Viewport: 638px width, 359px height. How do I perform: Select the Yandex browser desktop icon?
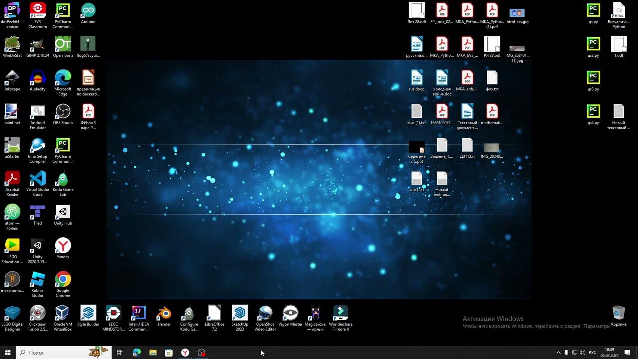click(x=63, y=248)
